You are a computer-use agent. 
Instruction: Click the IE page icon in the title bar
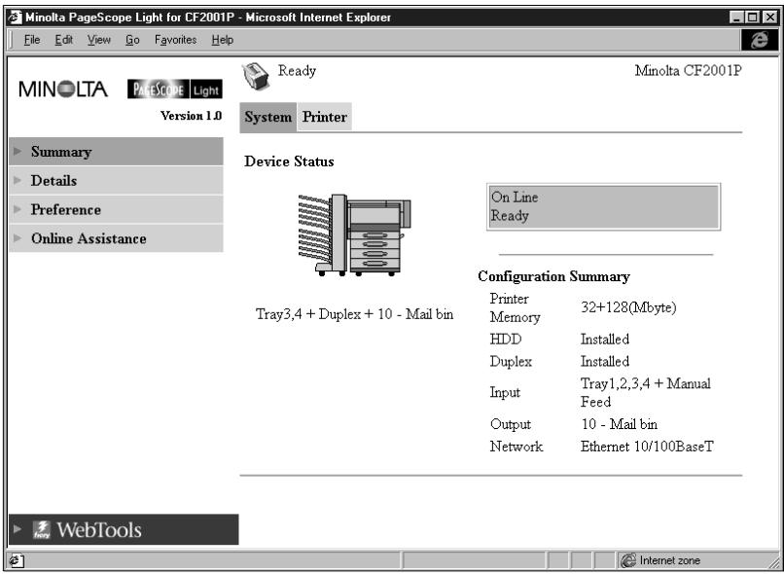tap(15, 18)
